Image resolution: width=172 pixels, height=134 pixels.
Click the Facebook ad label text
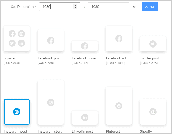[x=116, y=58]
